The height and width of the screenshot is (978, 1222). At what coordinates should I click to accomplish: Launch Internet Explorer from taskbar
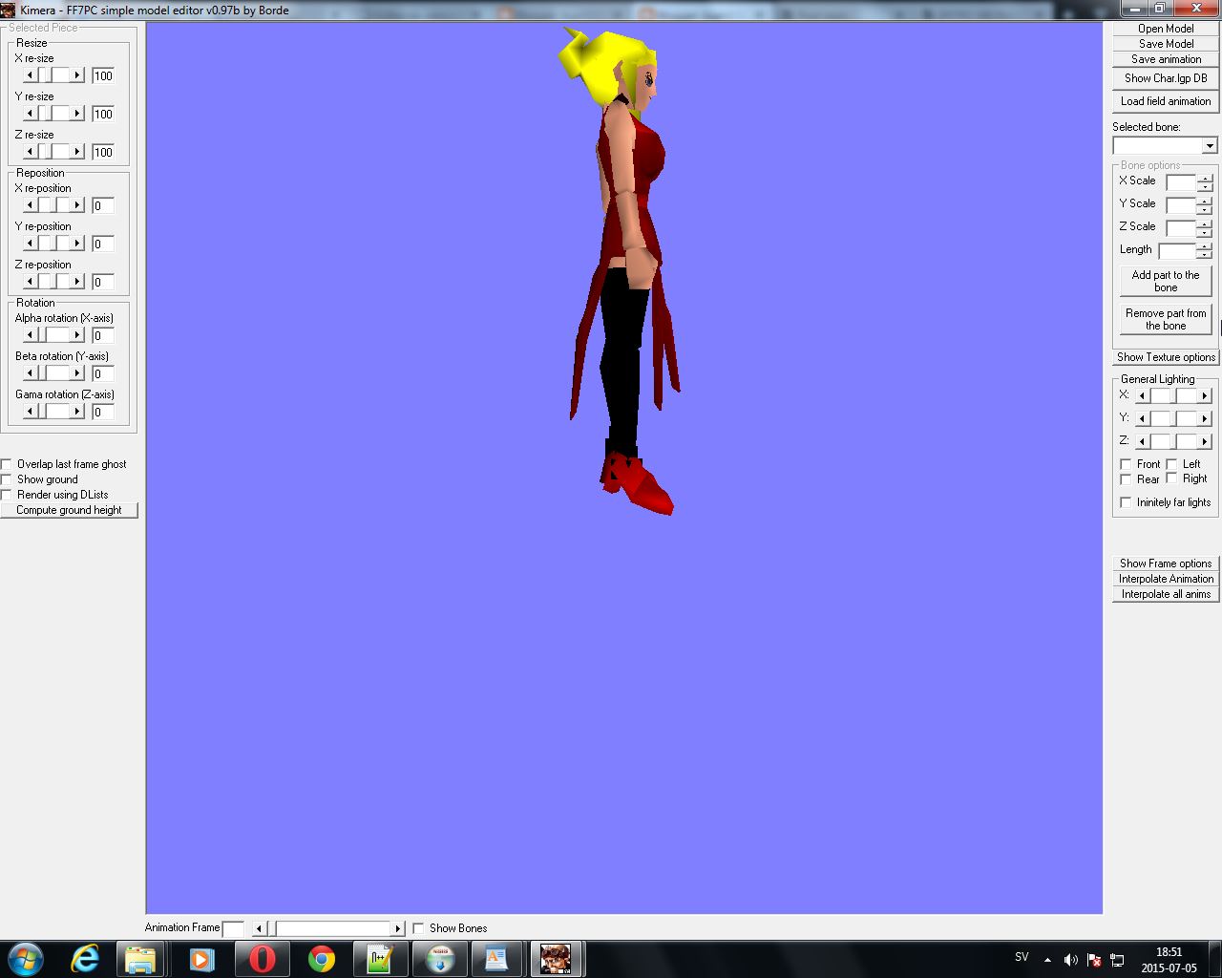click(x=85, y=959)
